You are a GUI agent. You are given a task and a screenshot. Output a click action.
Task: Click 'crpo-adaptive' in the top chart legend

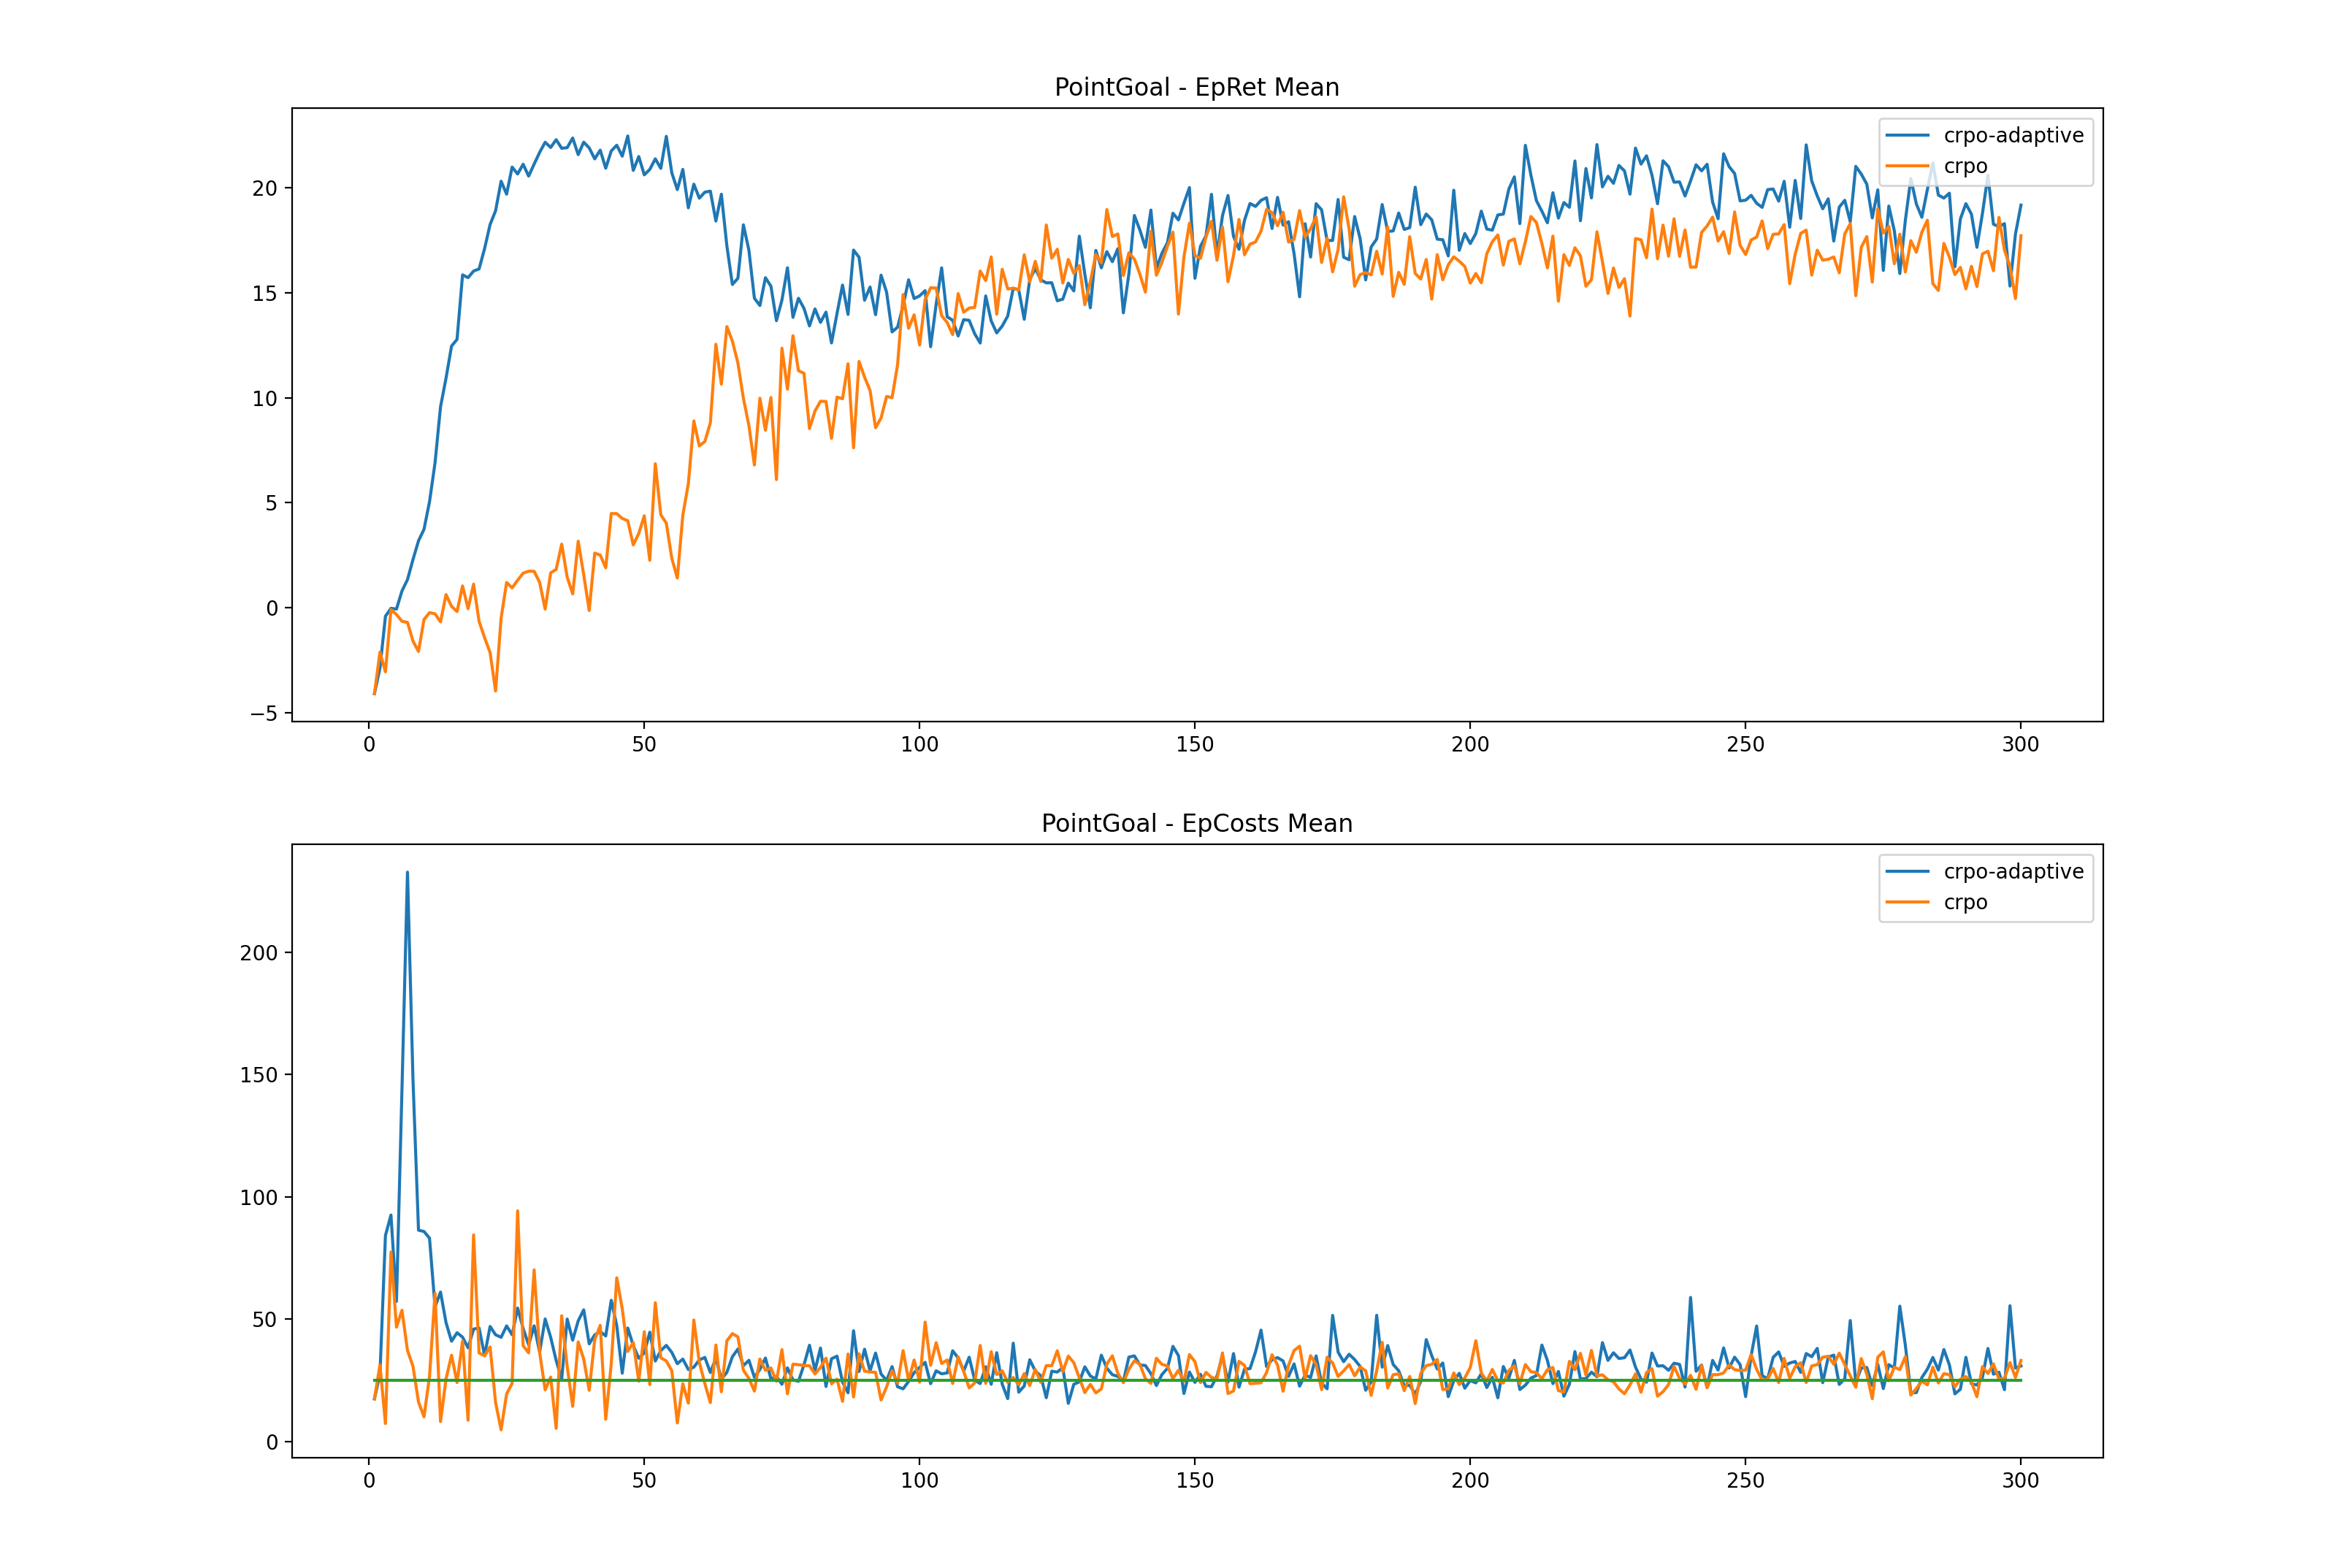(x=2013, y=135)
